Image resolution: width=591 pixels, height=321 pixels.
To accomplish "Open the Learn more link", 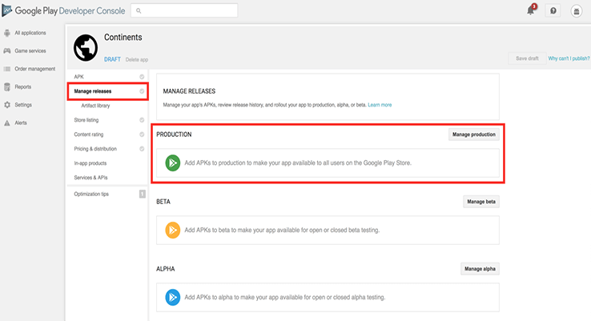I will point(380,105).
